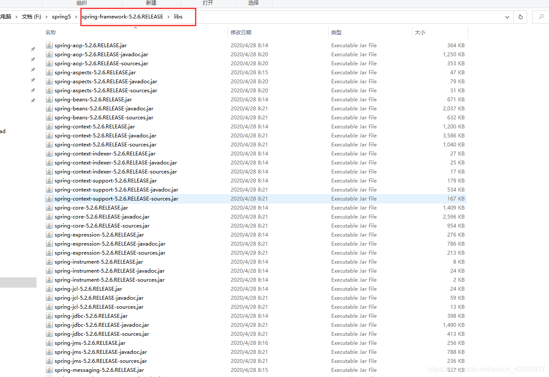This screenshot has width=549, height=377.
Task: Open the 打开 ribbon group
Action: (208, 3)
